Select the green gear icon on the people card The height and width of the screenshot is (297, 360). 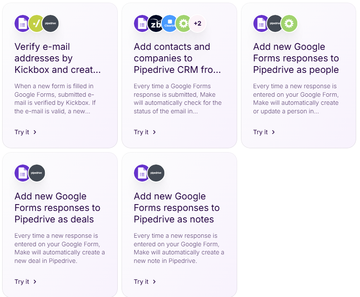[x=289, y=23]
